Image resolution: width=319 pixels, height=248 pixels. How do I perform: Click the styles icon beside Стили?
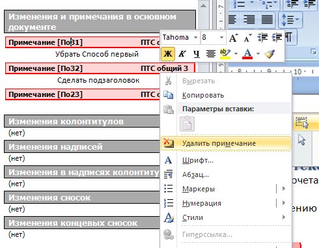point(169,217)
